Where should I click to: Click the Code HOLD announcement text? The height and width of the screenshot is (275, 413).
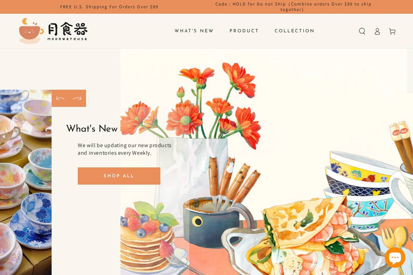(x=293, y=7)
